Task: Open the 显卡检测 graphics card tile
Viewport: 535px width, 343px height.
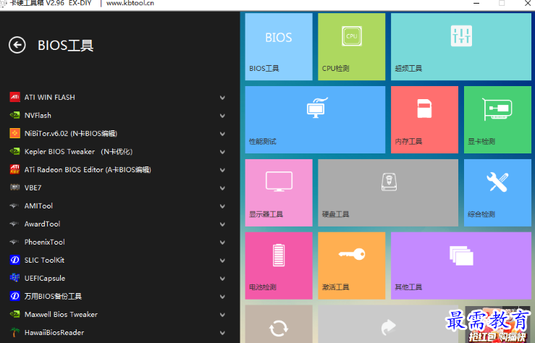Action: 497,119
